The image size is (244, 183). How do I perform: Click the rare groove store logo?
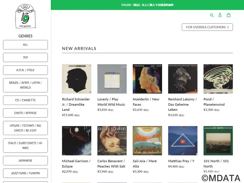[25, 16]
